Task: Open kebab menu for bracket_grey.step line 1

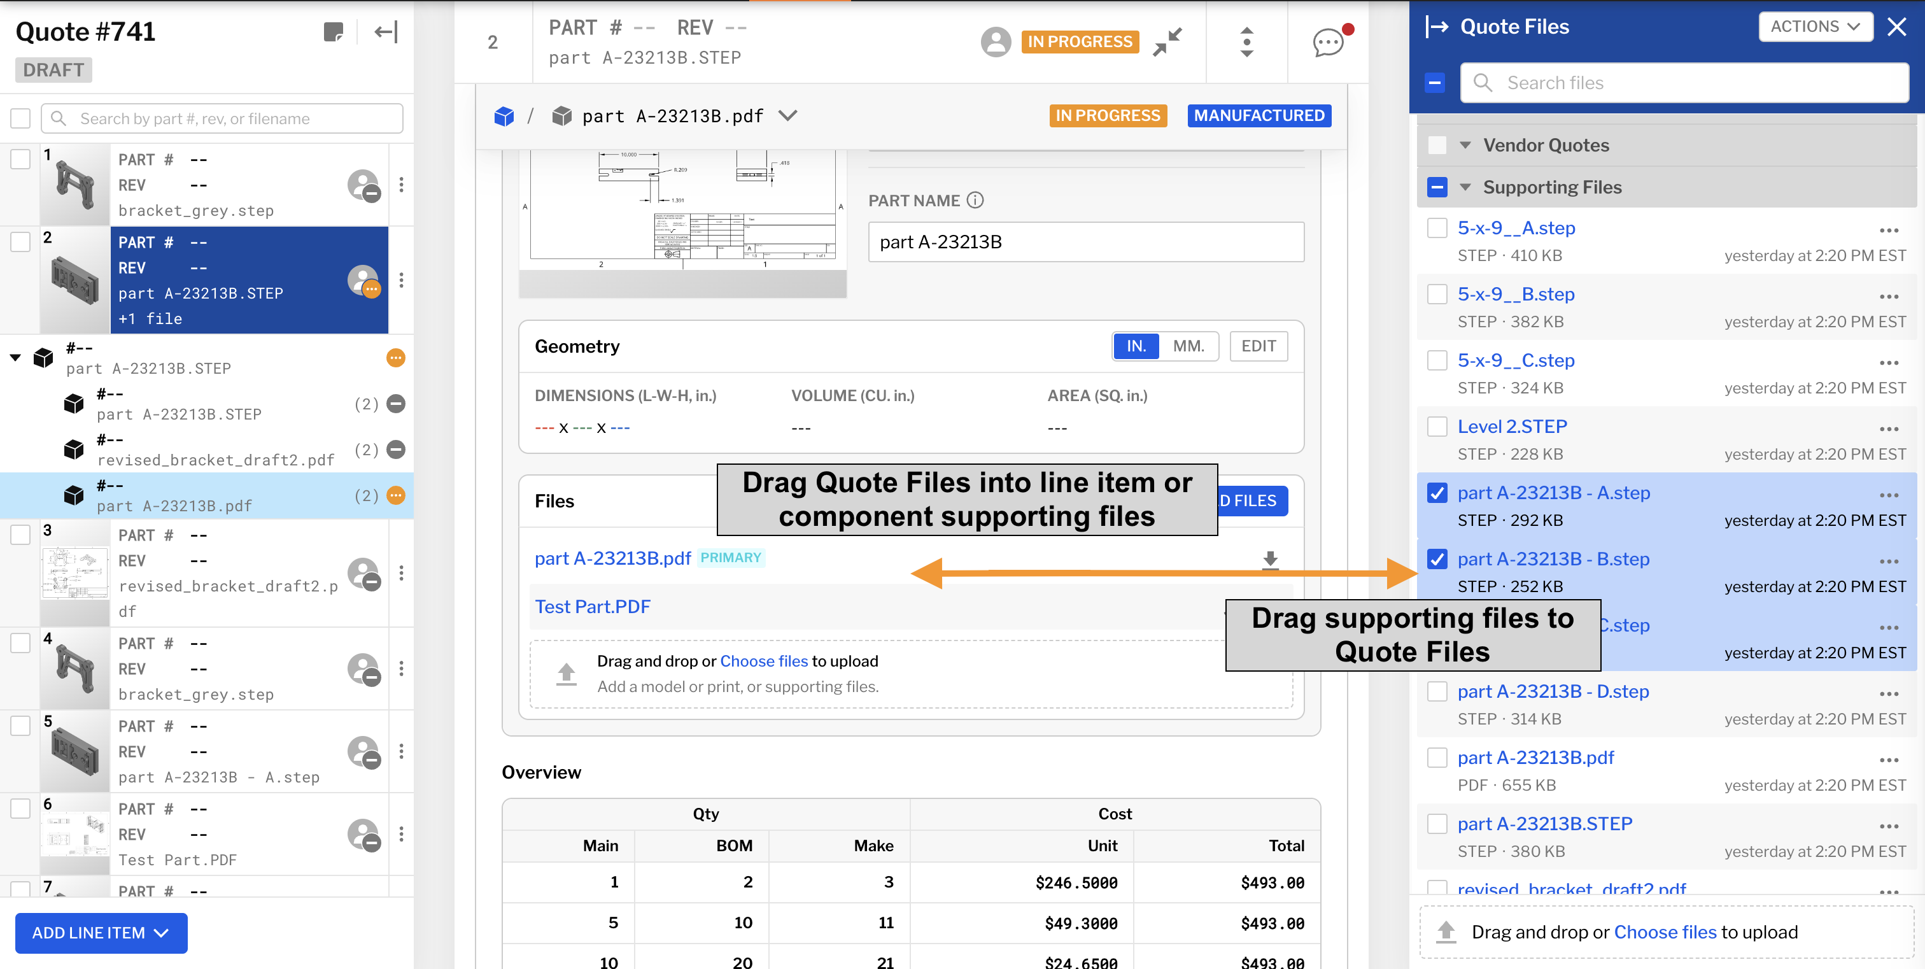Action: (401, 185)
